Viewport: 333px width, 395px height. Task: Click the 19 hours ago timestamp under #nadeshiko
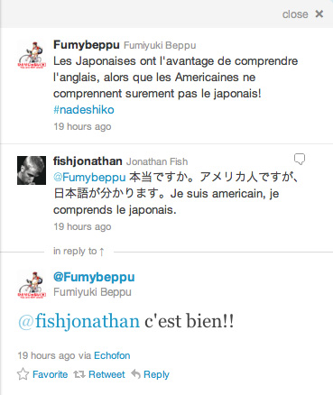coord(82,126)
